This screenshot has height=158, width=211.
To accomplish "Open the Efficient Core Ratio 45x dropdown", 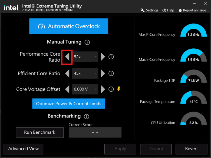I will 85,73.
